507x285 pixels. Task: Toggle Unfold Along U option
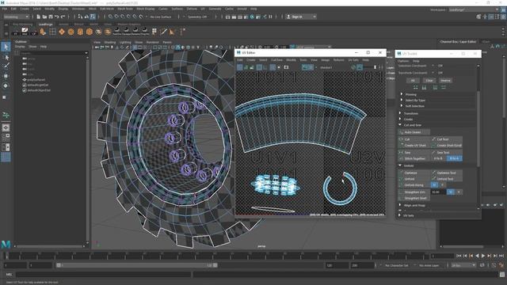(x=434, y=184)
